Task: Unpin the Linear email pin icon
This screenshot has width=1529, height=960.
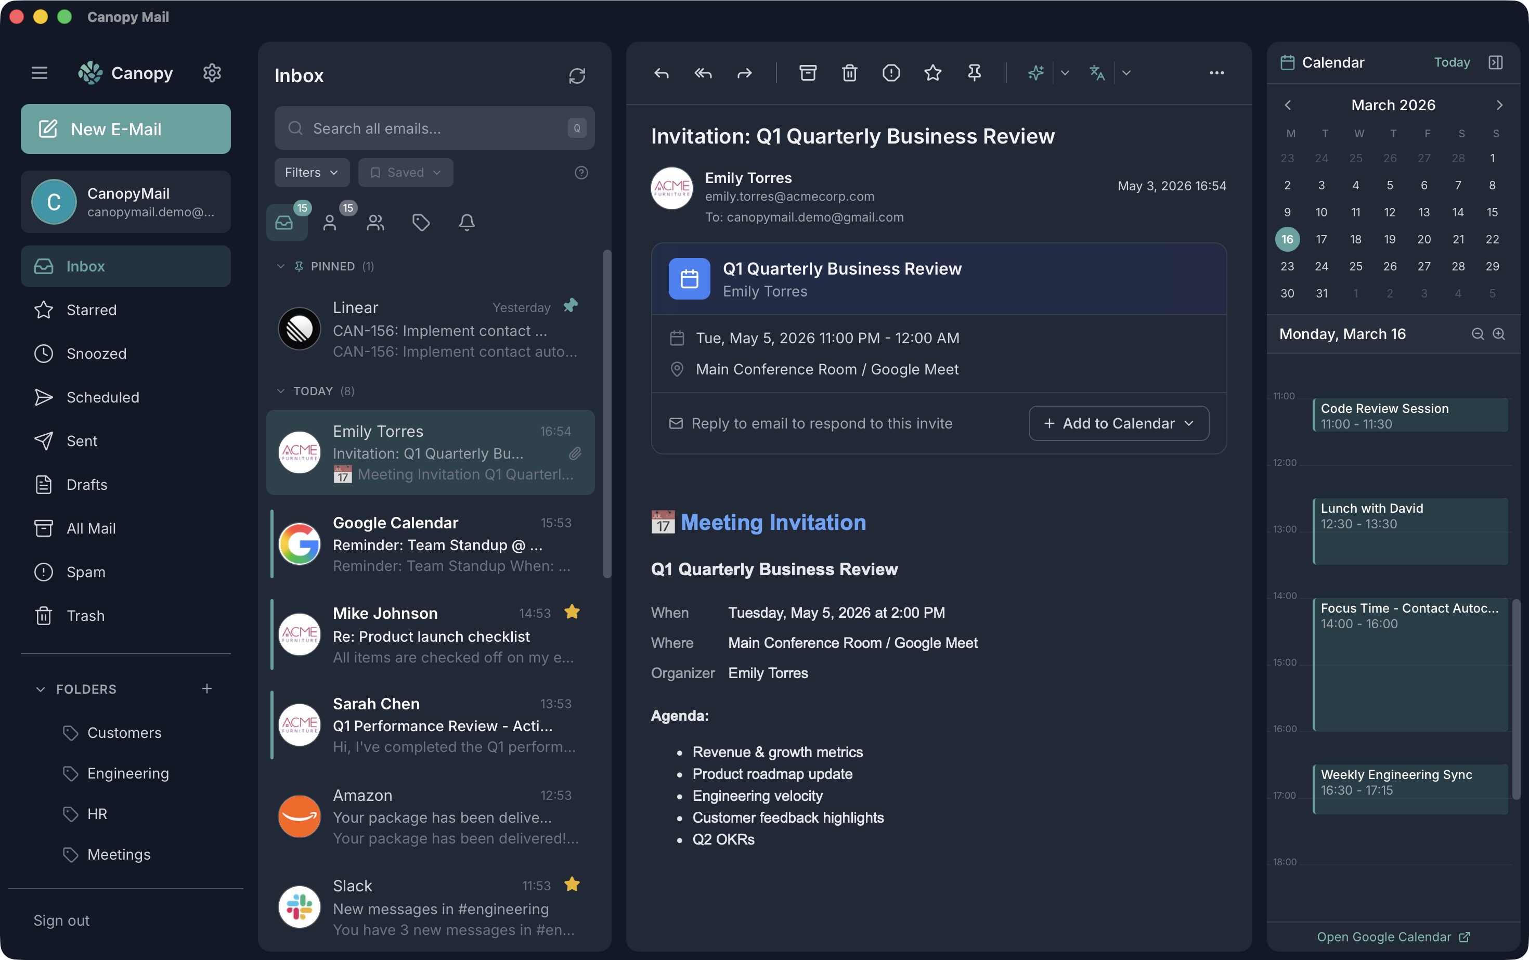Action: pyautogui.click(x=570, y=305)
